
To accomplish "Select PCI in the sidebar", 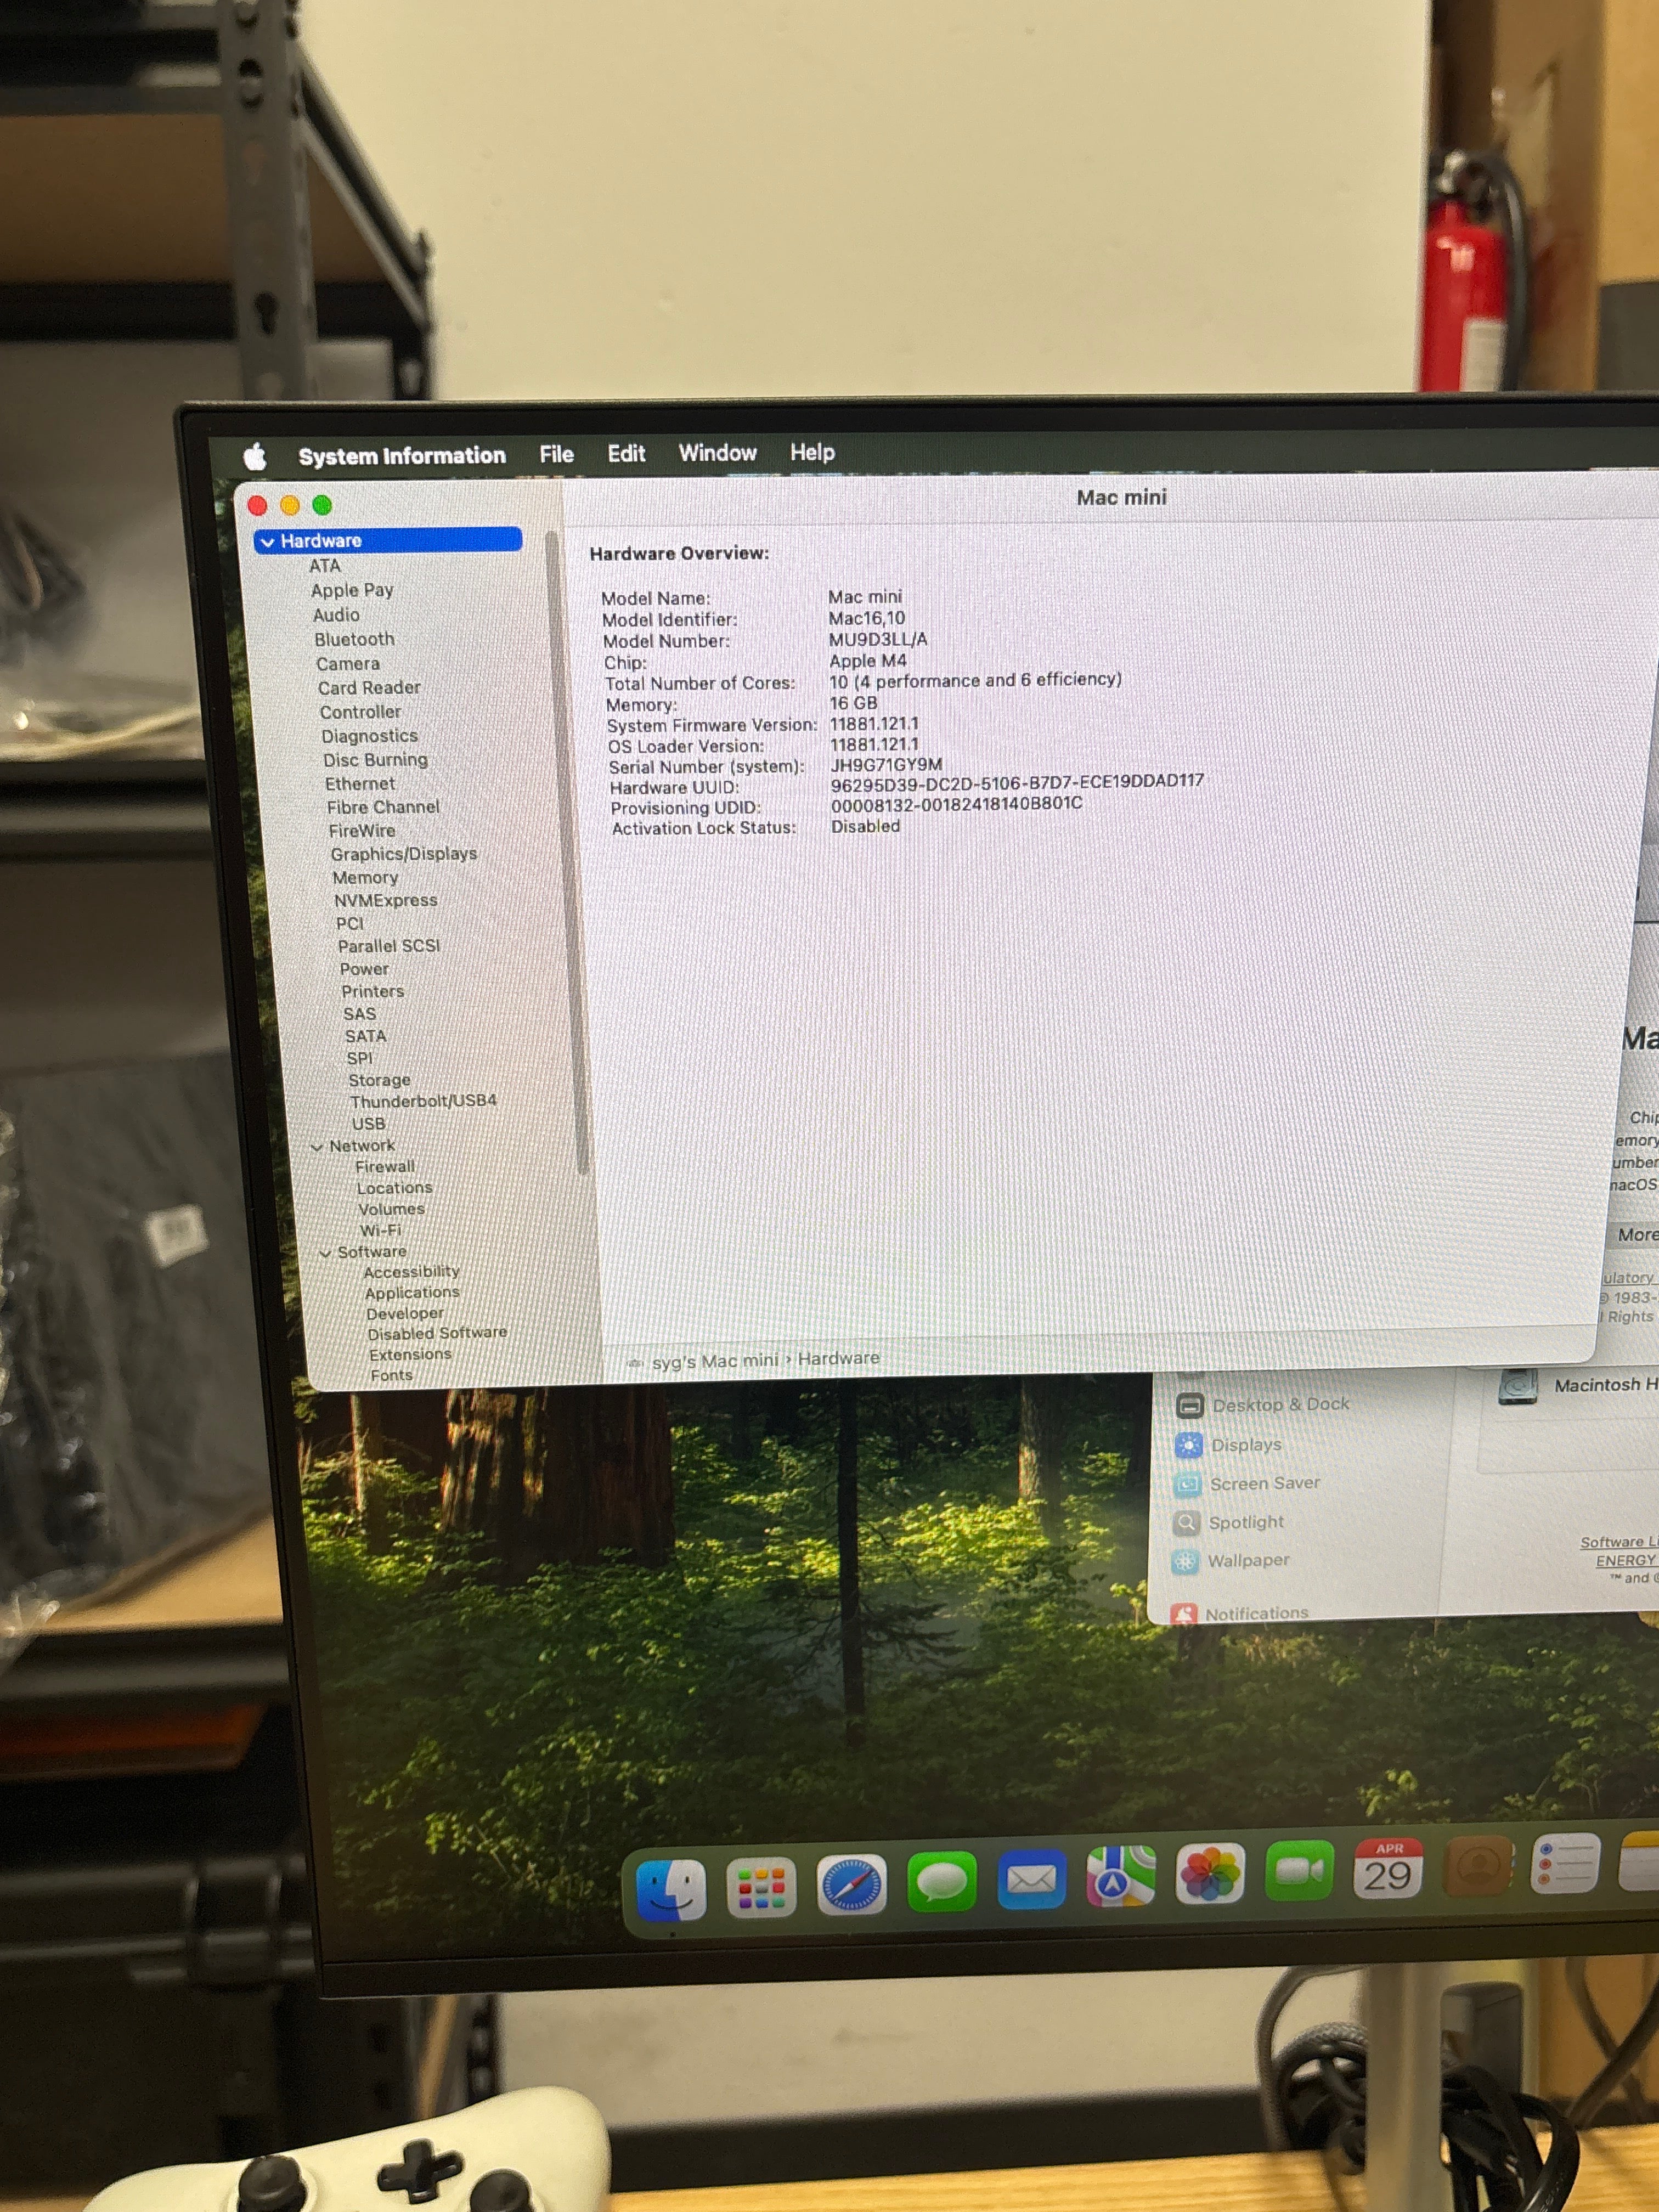I will coord(350,924).
